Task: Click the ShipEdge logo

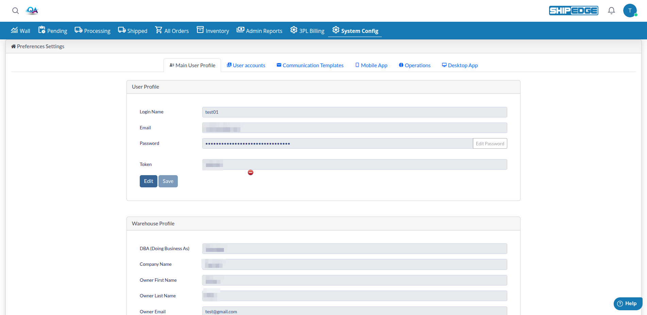Action: pyautogui.click(x=574, y=11)
